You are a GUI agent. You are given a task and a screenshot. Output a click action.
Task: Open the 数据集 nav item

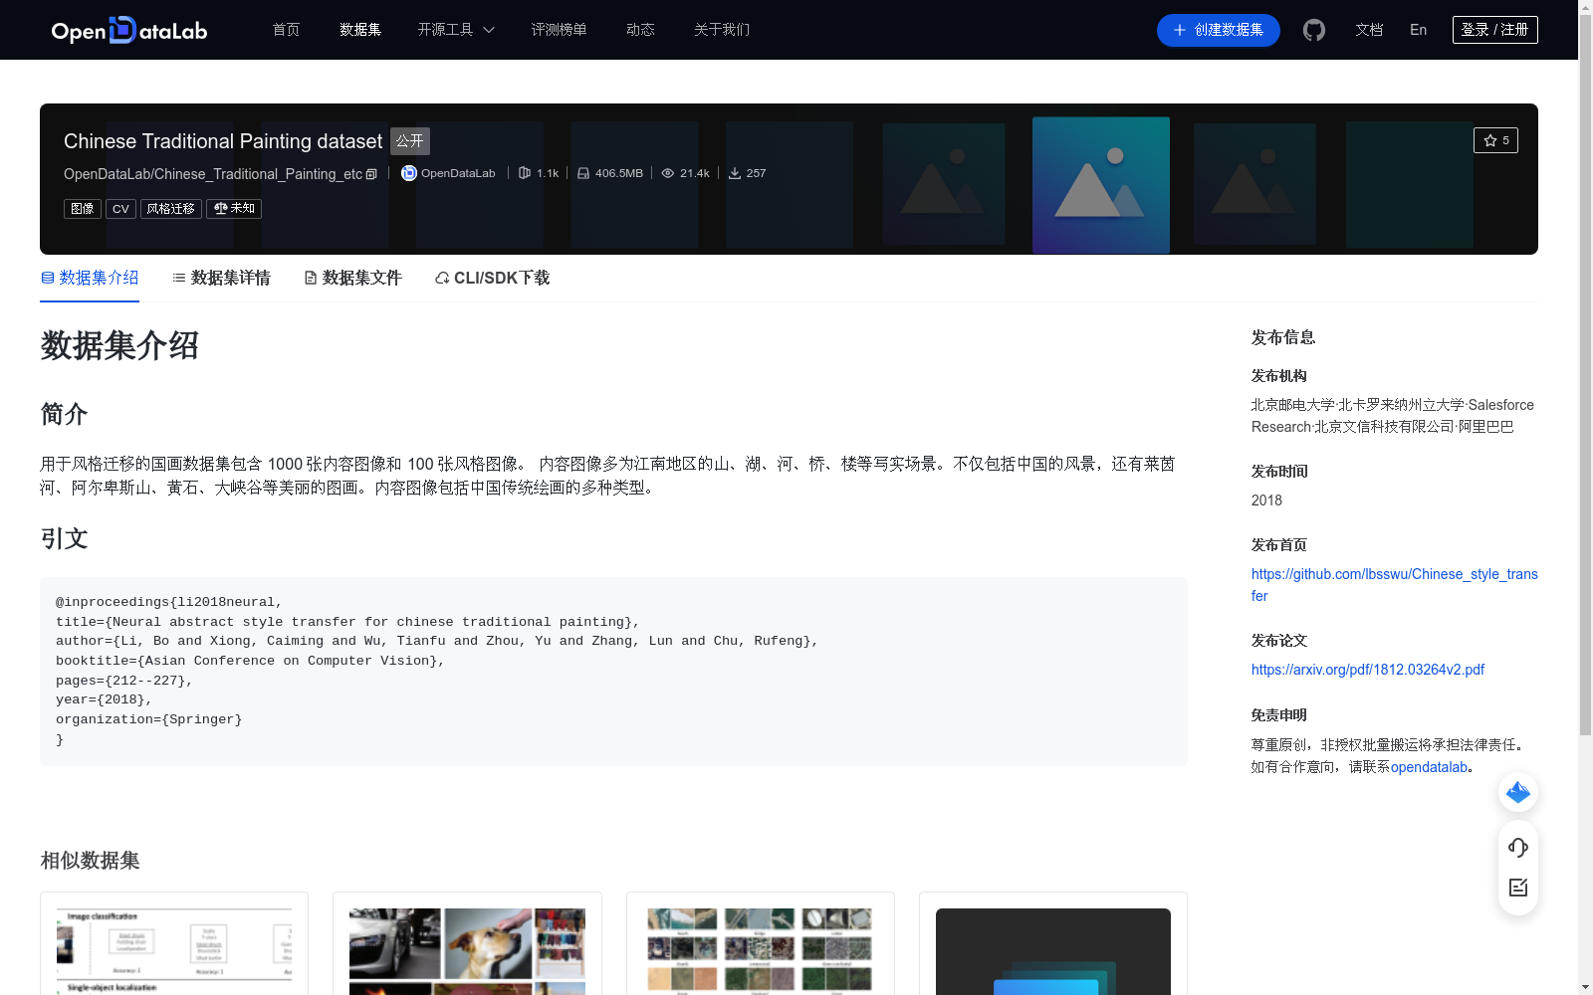click(360, 30)
